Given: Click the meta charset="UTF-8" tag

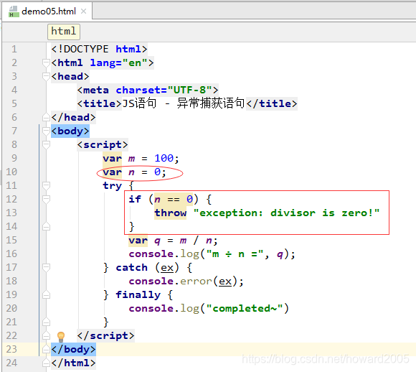Looking at the screenshot, I should [148, 90].
